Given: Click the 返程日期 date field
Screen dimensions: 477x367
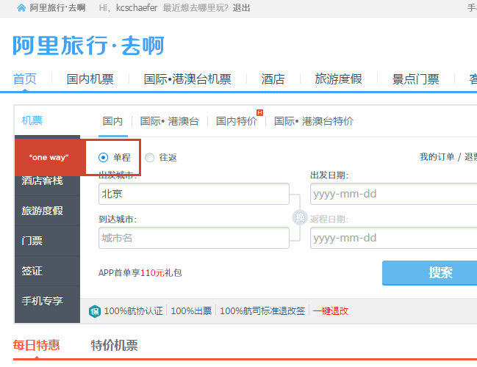Looking at the screenshot, I should pyautogui.click(x=394, y=238).
